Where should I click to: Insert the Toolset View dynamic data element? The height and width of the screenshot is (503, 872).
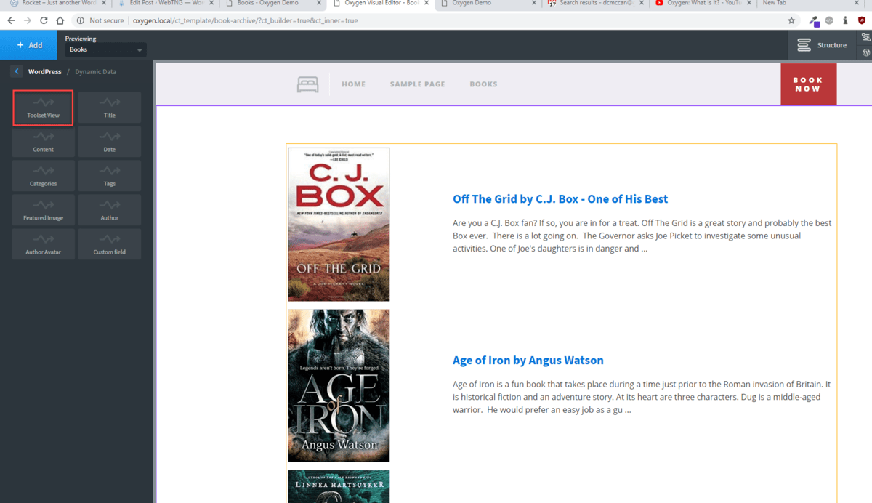click(43, 108)
